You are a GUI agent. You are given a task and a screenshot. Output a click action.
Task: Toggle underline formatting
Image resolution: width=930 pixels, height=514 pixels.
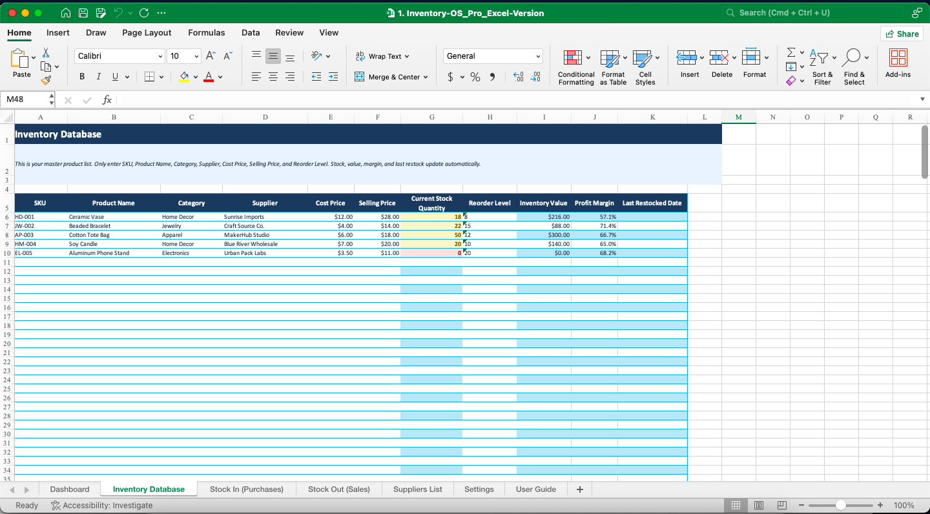(114, 76)
